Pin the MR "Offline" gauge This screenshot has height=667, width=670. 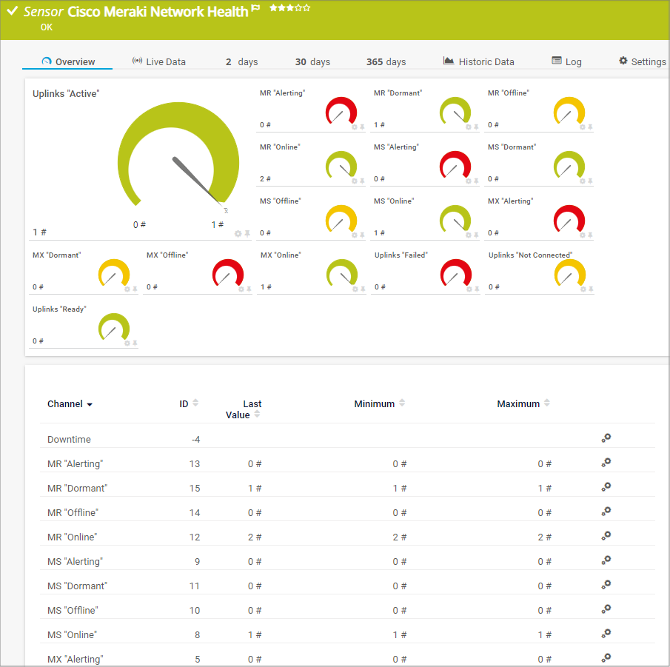590,127
